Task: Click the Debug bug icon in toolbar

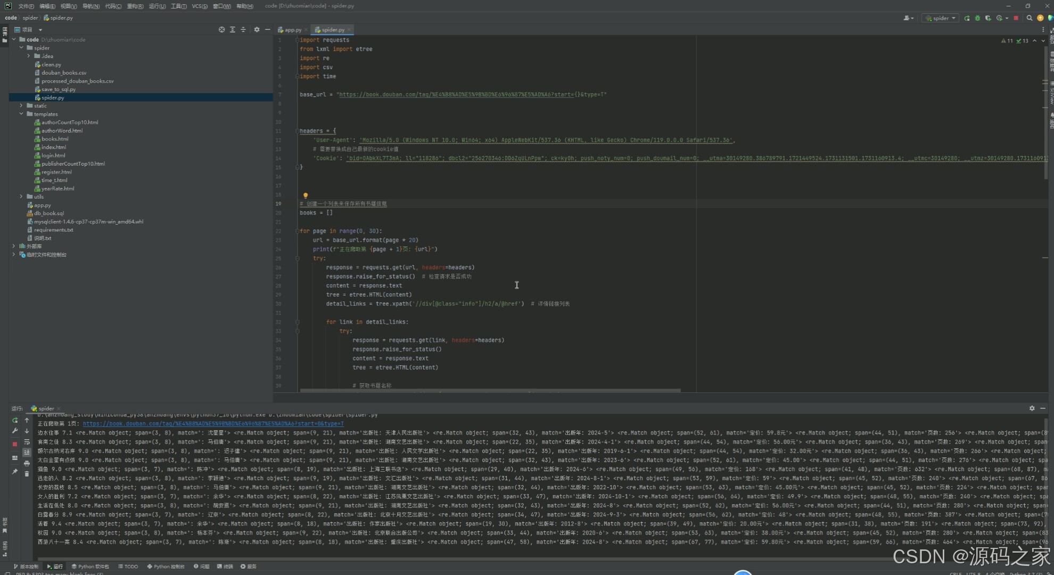Action: (977, 18)
